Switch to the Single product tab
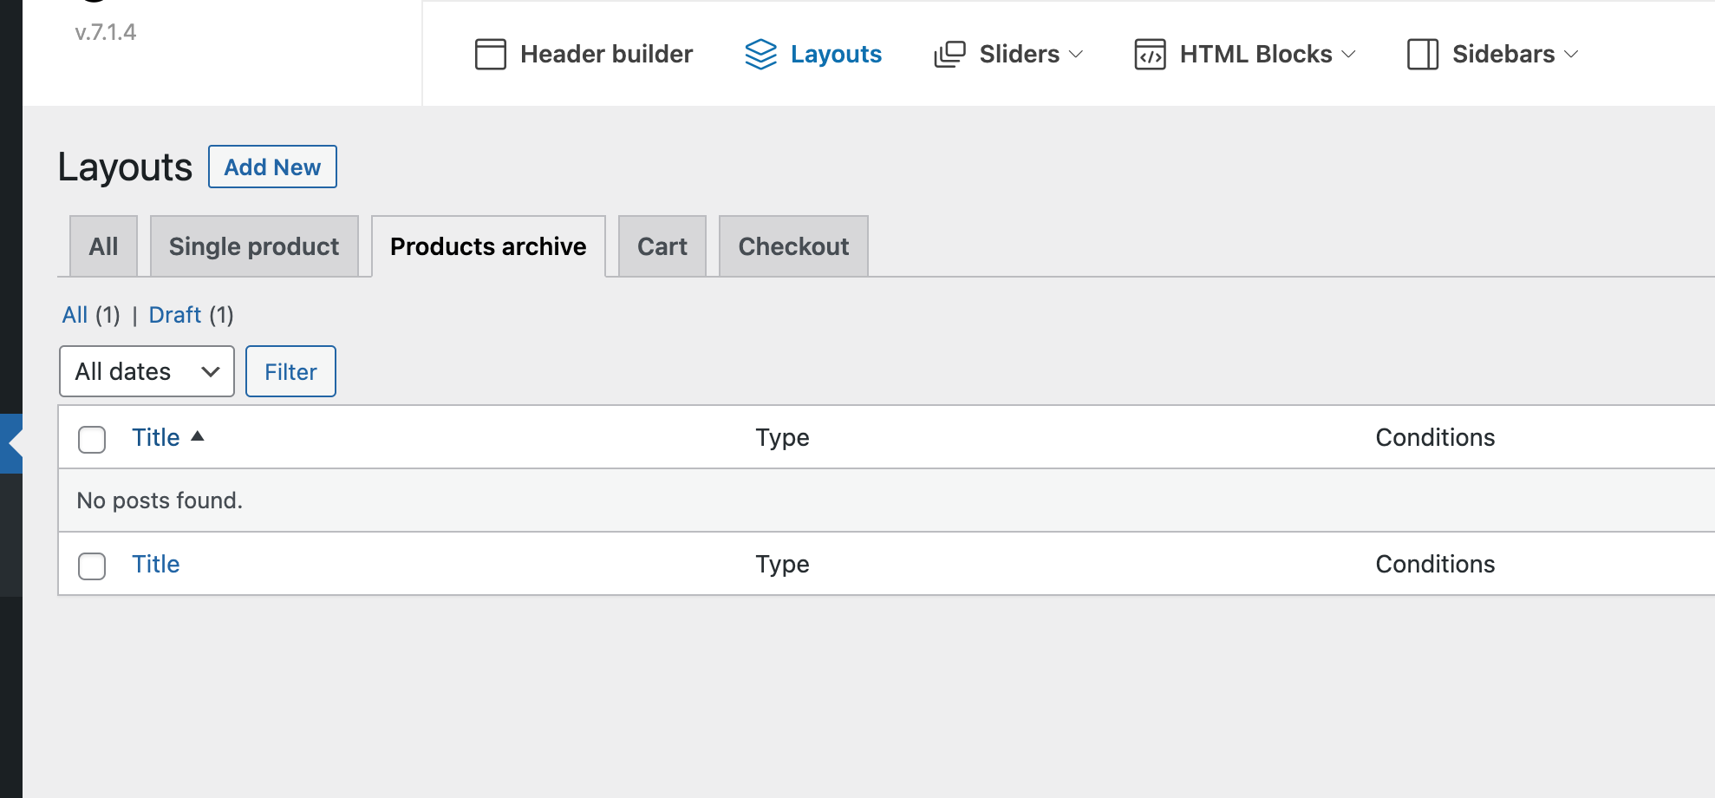This screenshot has height=798, width=1715. coord(254,246)
